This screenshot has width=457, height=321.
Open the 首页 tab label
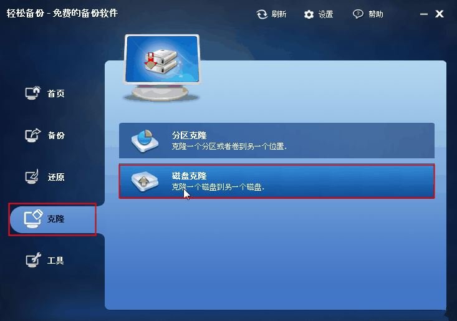coord(55,93)
